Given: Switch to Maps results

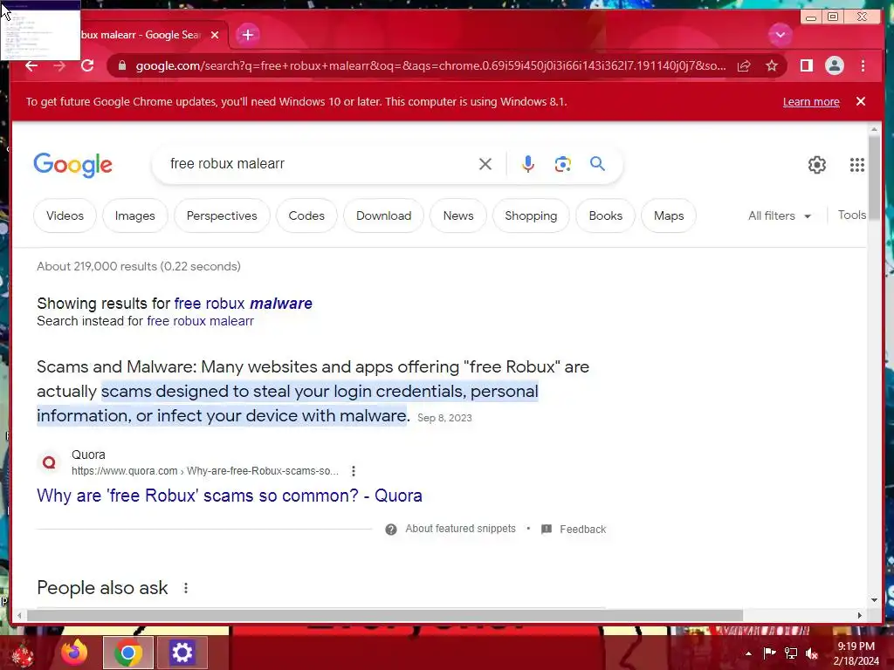Looking at the screenshot, I should coord(669,216).
